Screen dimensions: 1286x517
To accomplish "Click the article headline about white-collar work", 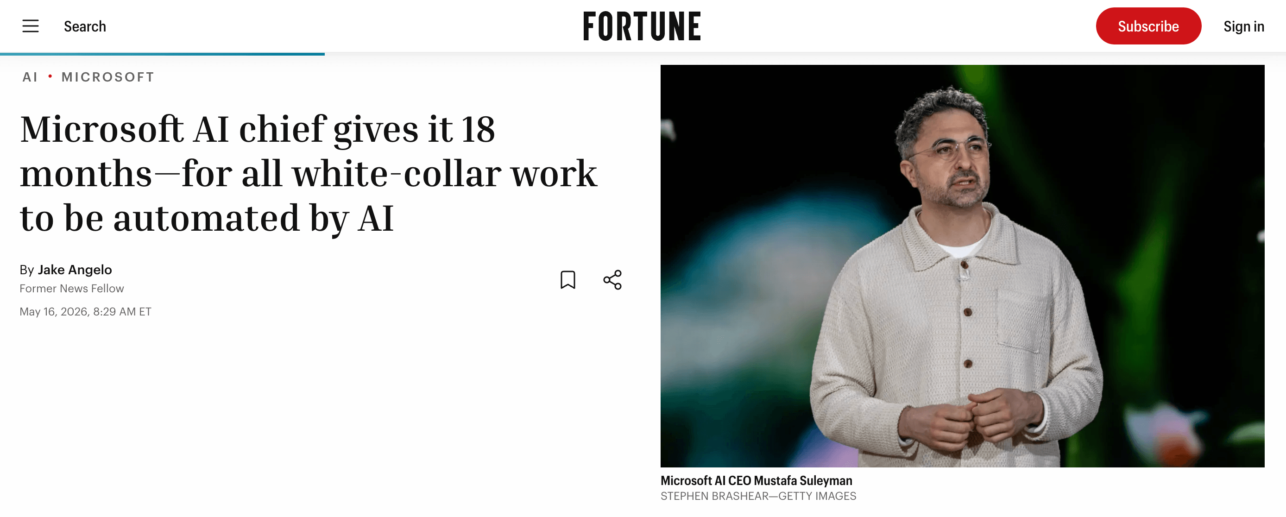I will (x=308, y=173).
